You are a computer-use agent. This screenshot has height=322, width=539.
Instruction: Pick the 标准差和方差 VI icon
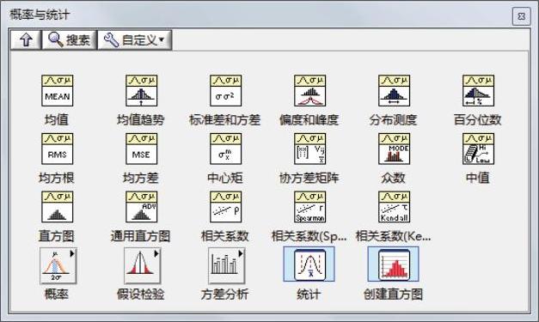coord(225,91)
